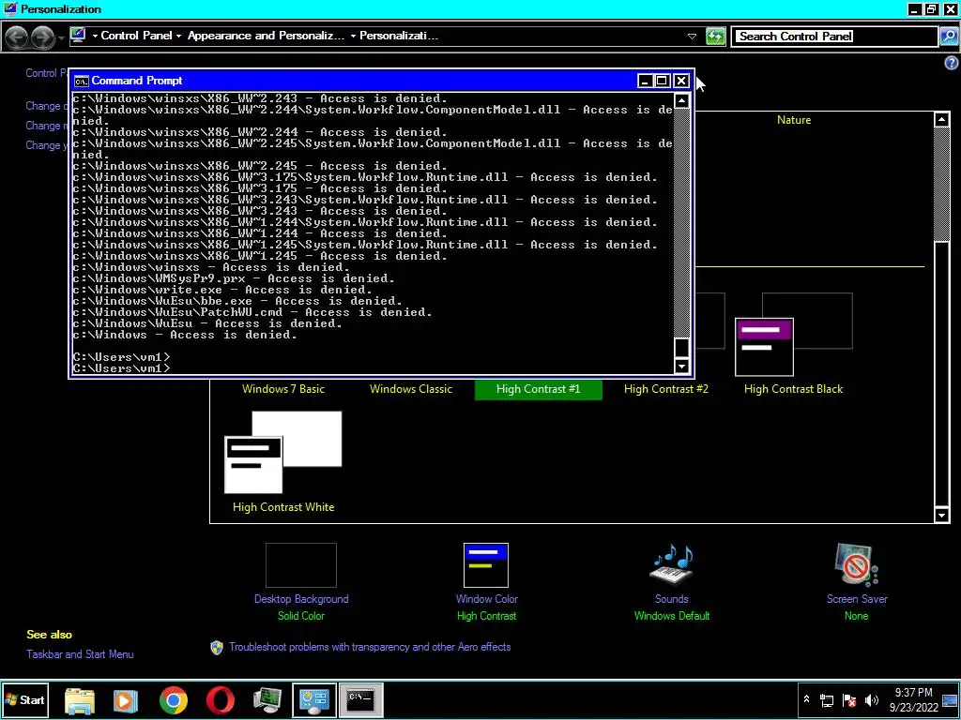Screen dimensions: 961x720
Task: Open the Sounds icon
Action: coord(672,564)
